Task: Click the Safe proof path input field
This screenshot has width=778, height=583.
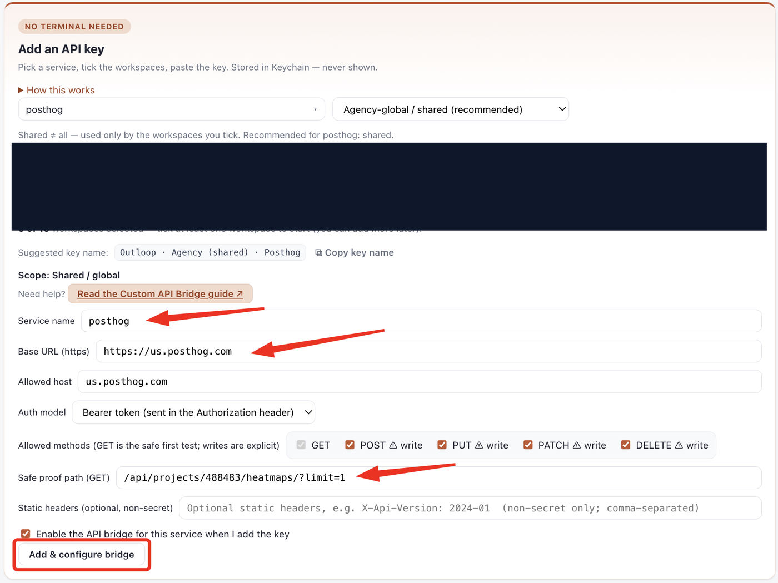Action: point(438,478)
